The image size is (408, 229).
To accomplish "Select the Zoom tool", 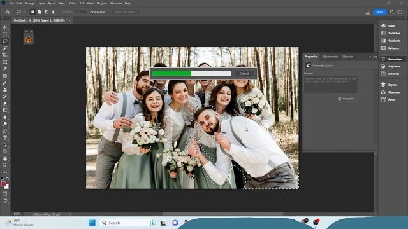I will pos(5,165).
